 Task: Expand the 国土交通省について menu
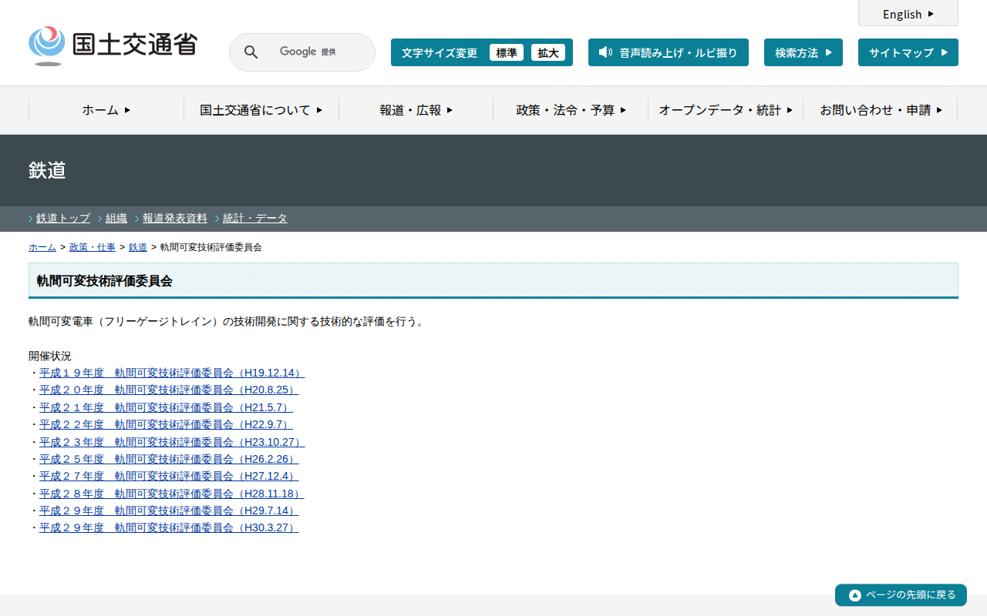(261, 110)
